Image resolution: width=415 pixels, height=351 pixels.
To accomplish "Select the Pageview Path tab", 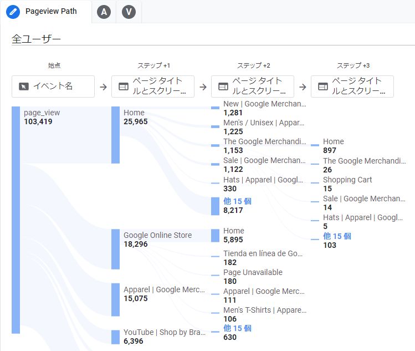I will (x=46, y=12).
